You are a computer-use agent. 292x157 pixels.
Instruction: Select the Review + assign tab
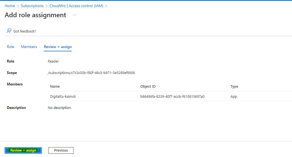[x=58, y=47]
